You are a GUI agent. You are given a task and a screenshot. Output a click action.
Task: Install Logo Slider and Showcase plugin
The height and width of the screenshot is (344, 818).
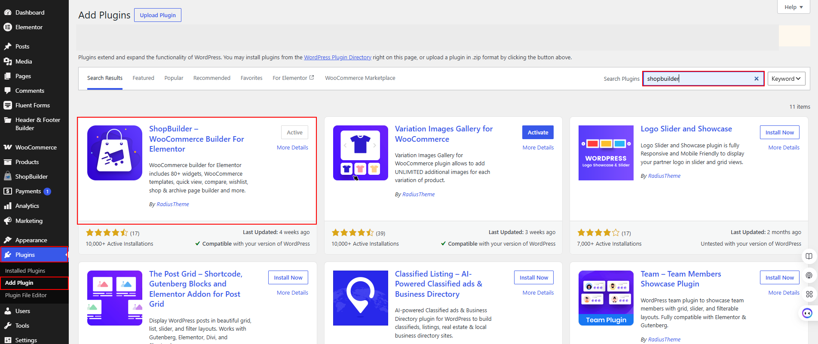pyautogui.click(x=780, y=132)
